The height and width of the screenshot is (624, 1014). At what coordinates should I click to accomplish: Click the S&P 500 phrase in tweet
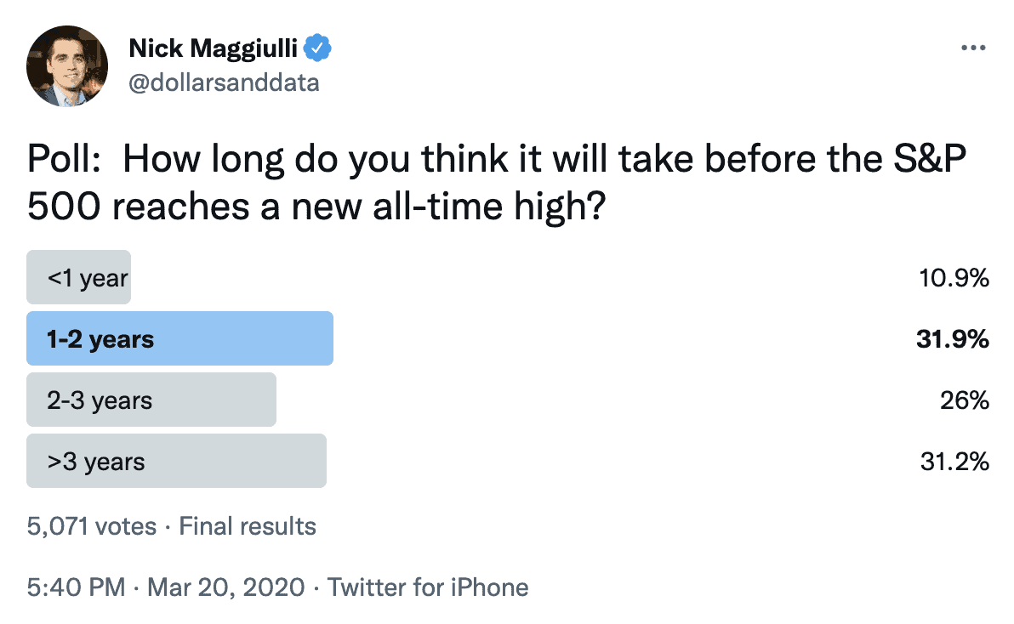coord(497,183)
